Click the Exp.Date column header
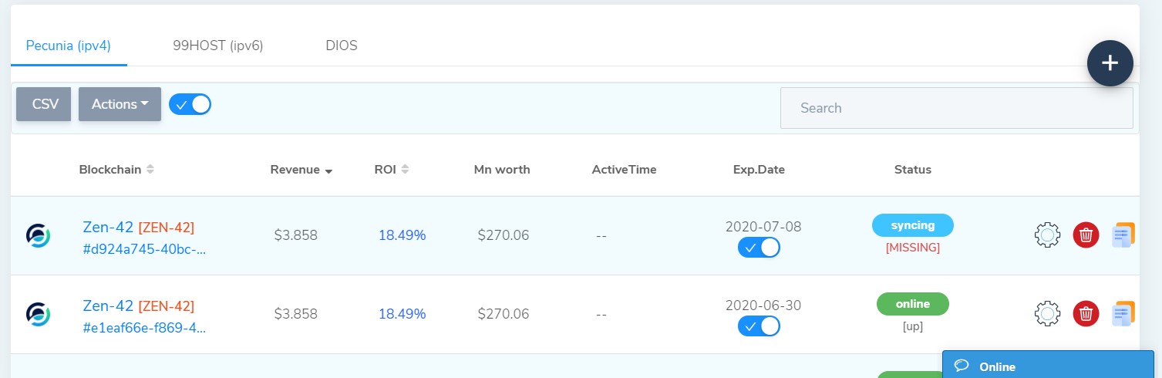 point(759,170)
